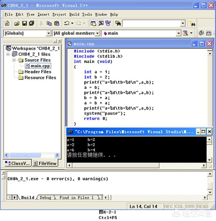Open the Build menu
216x221 pixels.
click(x=74, y=14)
